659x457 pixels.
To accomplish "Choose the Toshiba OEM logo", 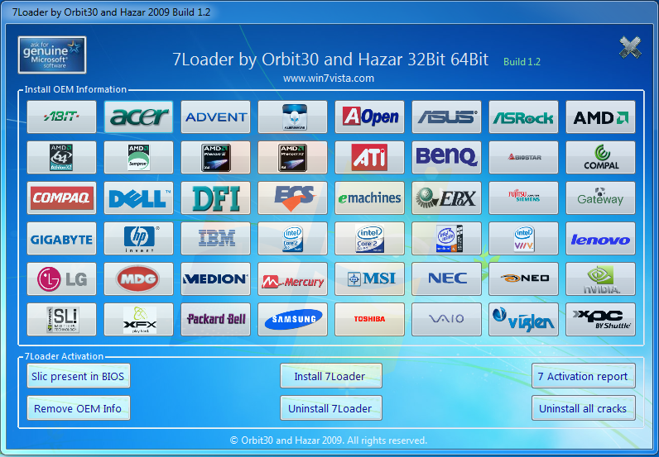I will tap(369, 319).
